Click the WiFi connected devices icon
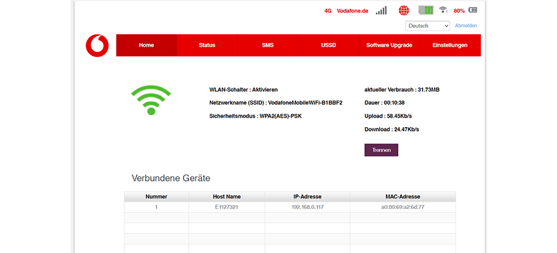Screen dimensions: 557x253 (443, 11)
